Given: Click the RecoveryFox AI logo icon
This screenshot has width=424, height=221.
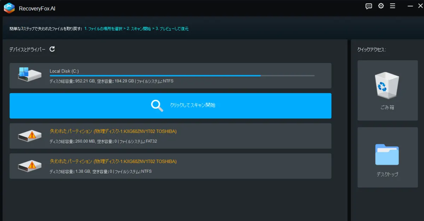Looking at the screenshot, I should coord(9,8).
